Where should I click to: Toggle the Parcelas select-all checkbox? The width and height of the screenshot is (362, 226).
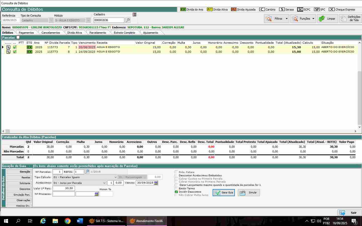coord(18,37)
